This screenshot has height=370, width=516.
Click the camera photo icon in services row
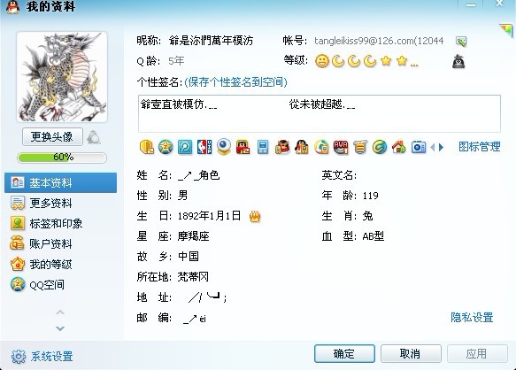(419, 147)
